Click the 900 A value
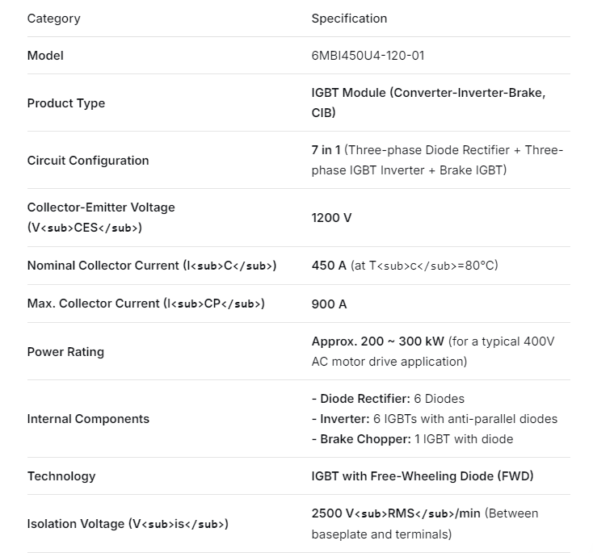This screenshot has width=593, height=553. 329,304
